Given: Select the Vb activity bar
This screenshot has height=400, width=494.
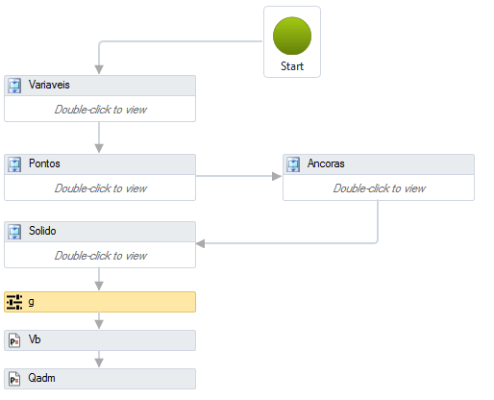Looking at the screenshot, I should tap(100, 340).
